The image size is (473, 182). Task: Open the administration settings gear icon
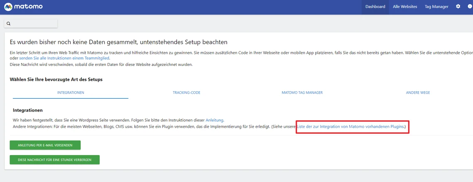458,7
